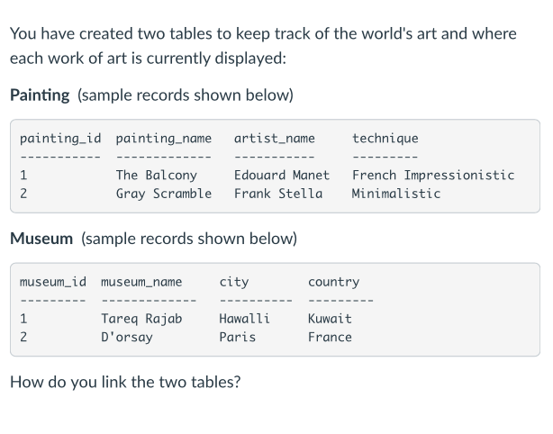Click the painting_id column header

[x=60, y=139]
